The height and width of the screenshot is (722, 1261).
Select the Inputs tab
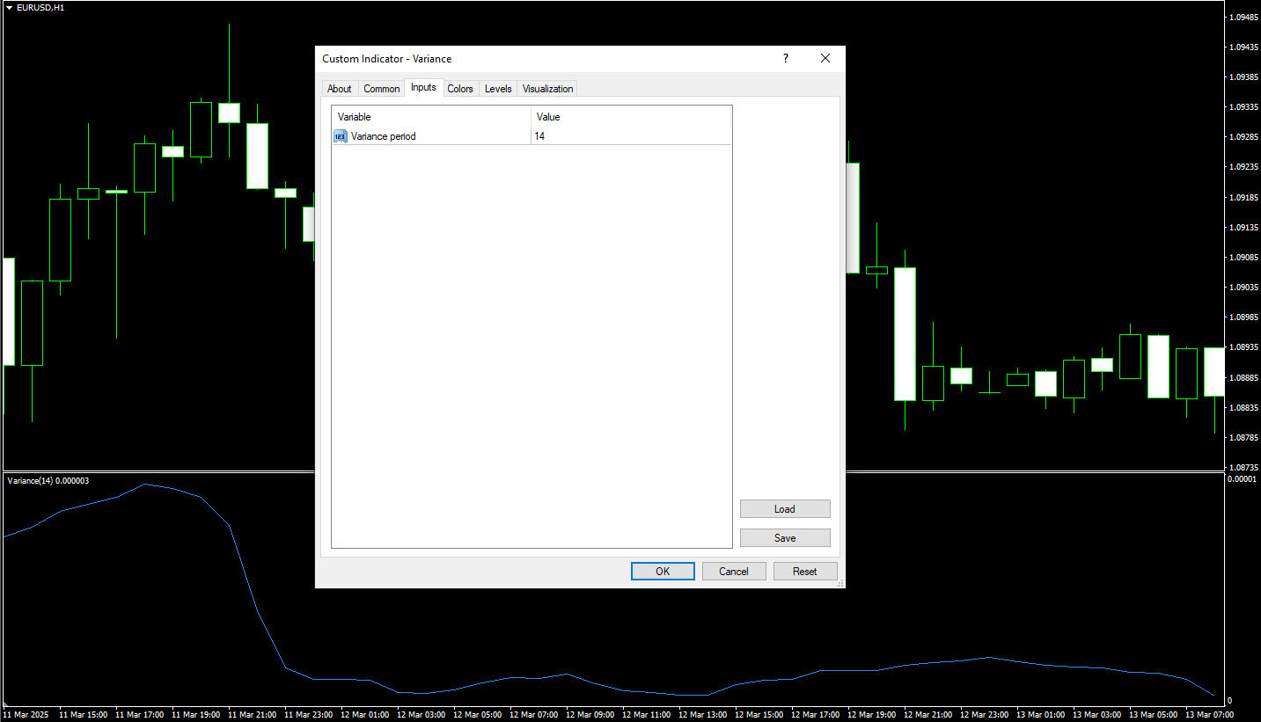point(423,87)
